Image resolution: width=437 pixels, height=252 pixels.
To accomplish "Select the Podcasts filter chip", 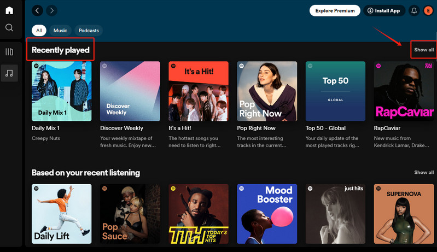I will pos(89,31).
